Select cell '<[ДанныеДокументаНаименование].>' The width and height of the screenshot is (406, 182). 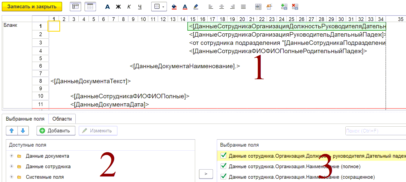[x=185, y=66]
